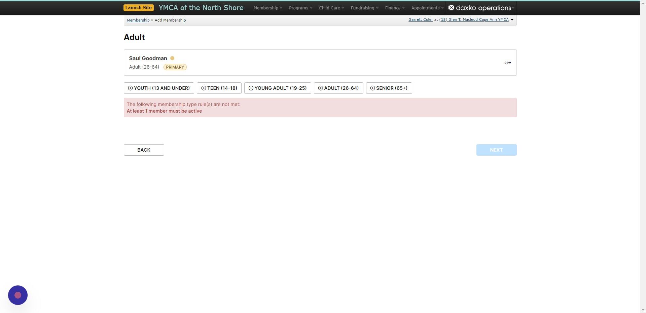Expand the daxko operations dropdown arrow

513,8
